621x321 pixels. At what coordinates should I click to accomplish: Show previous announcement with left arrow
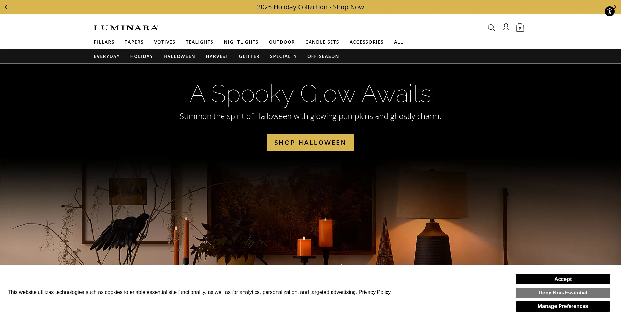[6, 7]
